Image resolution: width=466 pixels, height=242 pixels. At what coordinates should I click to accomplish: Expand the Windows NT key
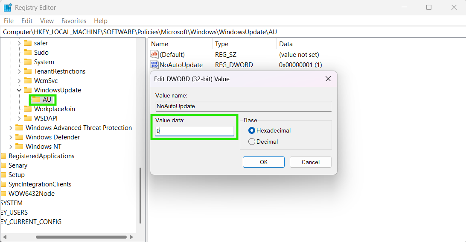click(11, 147)
